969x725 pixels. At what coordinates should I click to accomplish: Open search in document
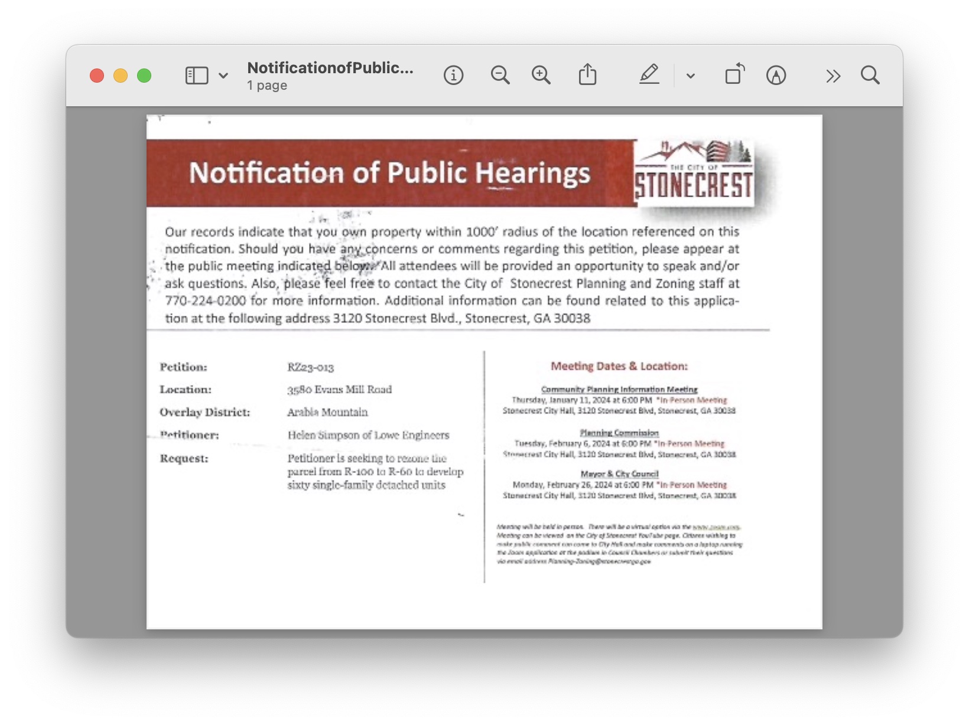coord(870,76)
